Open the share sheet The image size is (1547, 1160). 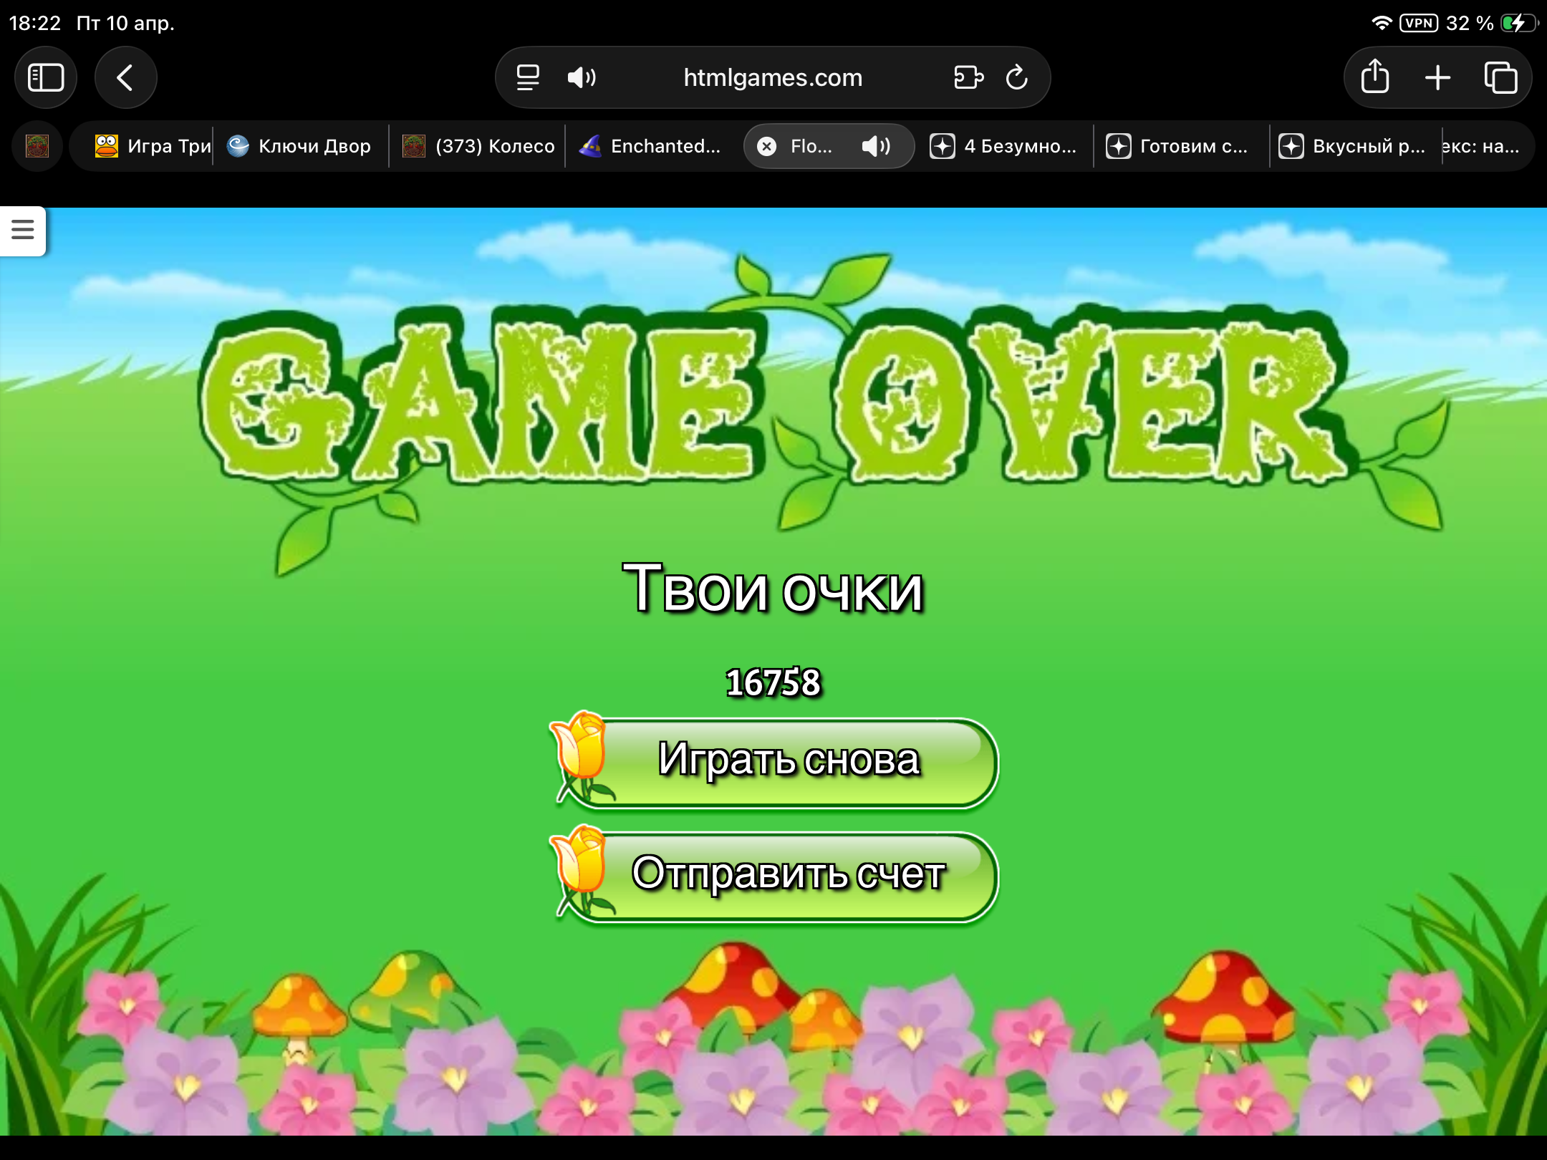1374,77
